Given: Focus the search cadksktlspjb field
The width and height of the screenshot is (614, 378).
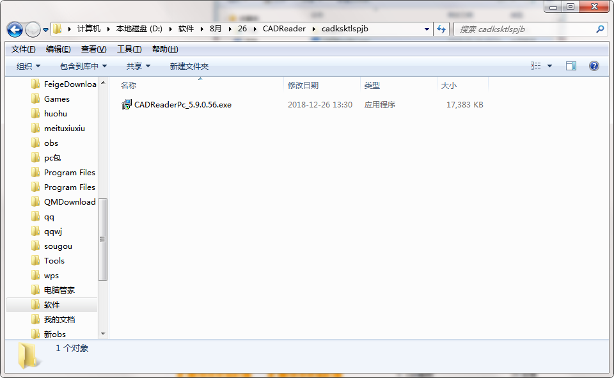Looking at the screenshot, I should point(531,29).
